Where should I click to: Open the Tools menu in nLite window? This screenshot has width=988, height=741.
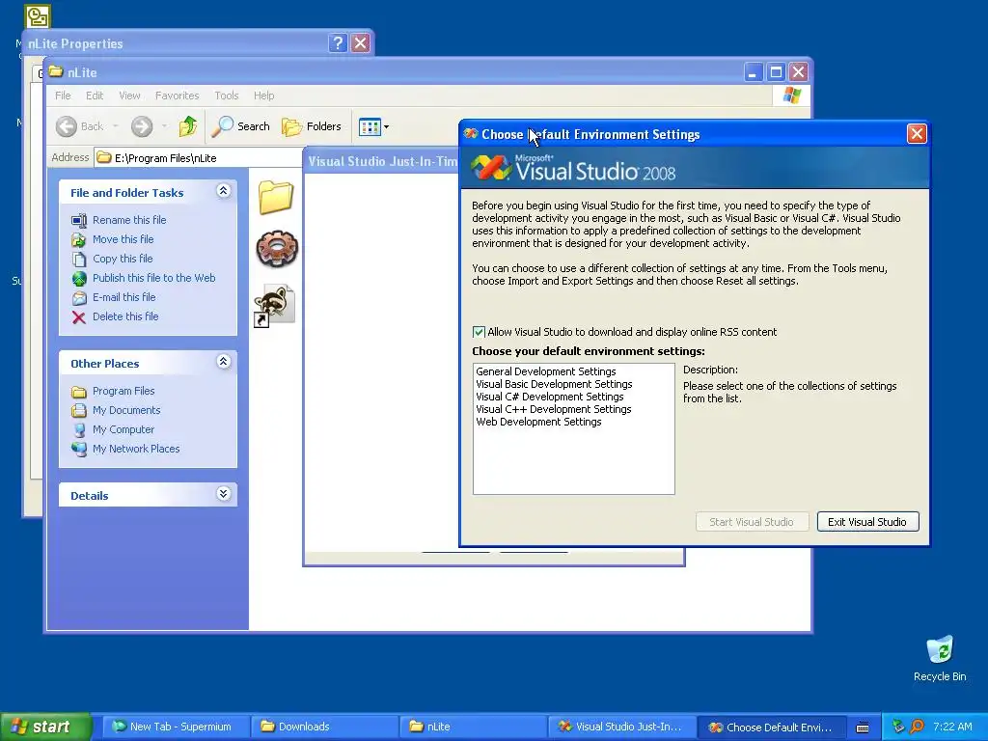pos(226,96)
